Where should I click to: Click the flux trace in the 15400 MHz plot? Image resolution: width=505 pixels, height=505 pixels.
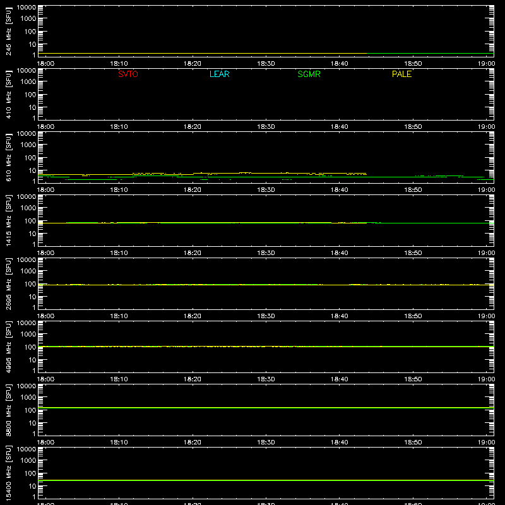[266, 480]
